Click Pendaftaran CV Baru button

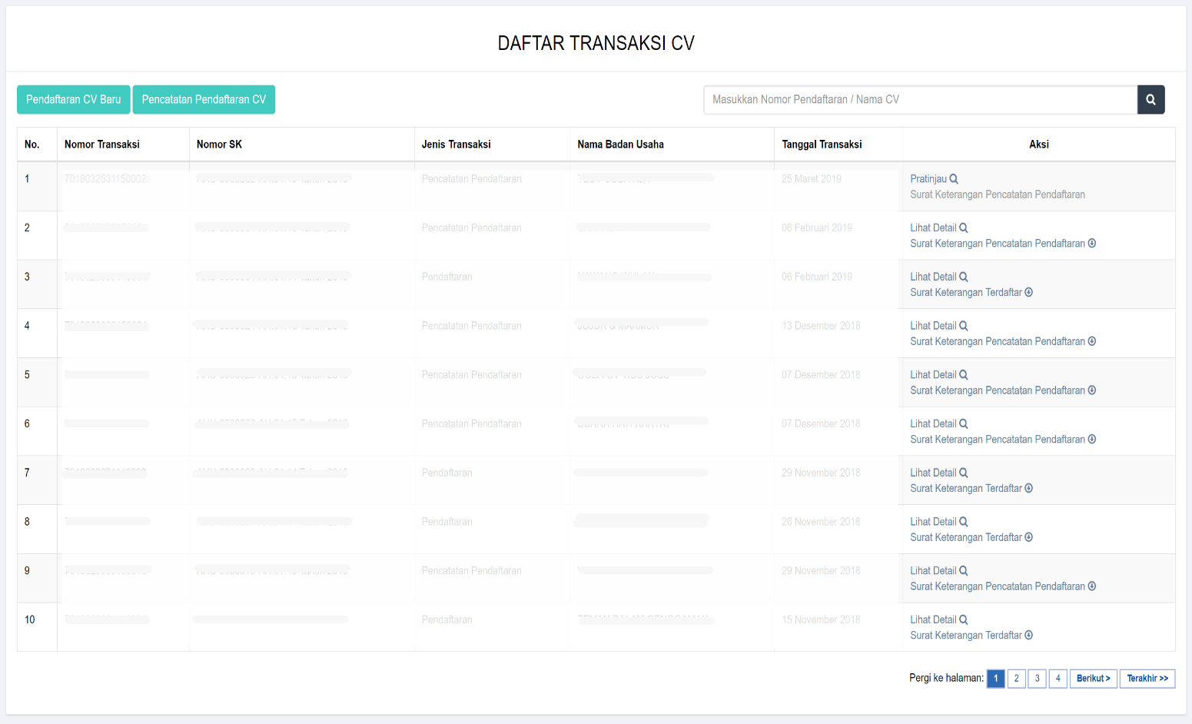[x=74, y=100]
